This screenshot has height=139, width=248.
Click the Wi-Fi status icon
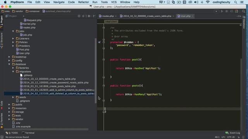point(208,2)
